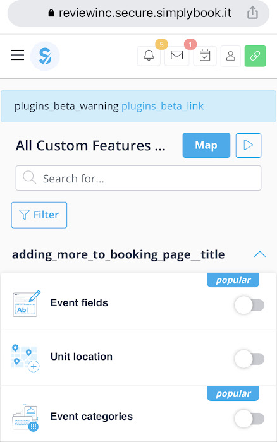Image resolution: width=277 pixels, height=442 pixels.
Task: Select the Event categories list item
Action: click(x=138, y=414)
